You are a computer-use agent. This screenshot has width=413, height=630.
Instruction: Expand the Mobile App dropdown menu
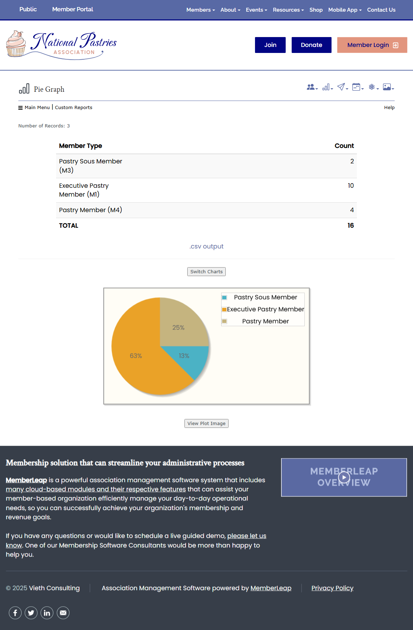pos(345,10)
